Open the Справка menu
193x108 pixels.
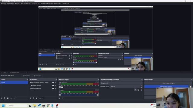pos(66,4)
